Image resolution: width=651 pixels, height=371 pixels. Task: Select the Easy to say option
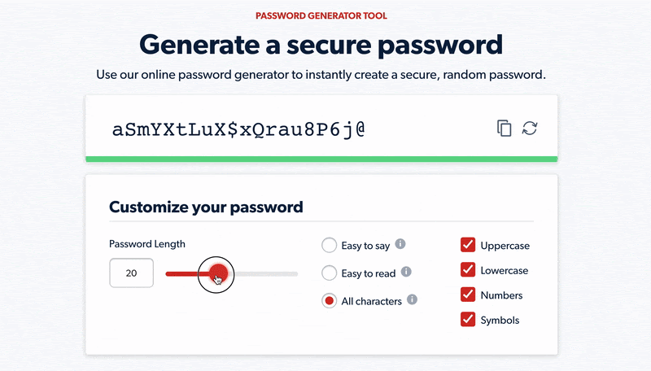pos(330,246)
